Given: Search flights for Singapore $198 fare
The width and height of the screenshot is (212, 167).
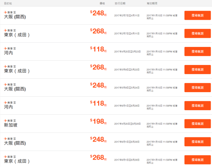Looking at the screenshot, I should pos(198,124).
